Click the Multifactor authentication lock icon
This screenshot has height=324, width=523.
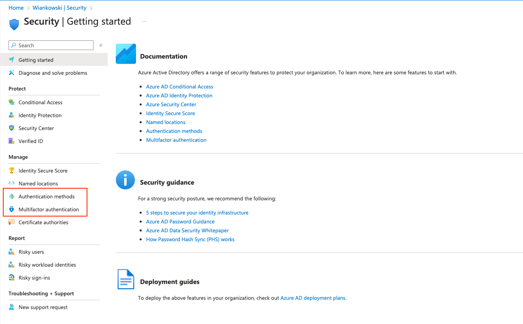pyautogui.click(x=11, y=209)
